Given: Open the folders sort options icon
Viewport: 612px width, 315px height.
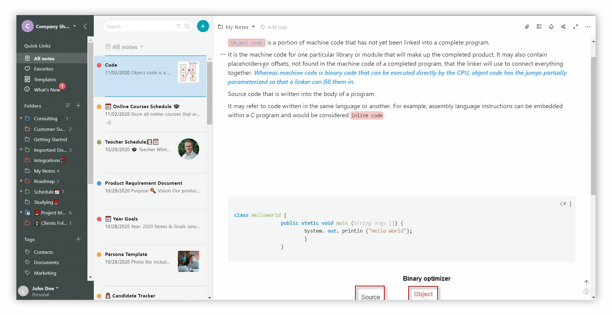Looking at the screenshot, I should (68, 105).
